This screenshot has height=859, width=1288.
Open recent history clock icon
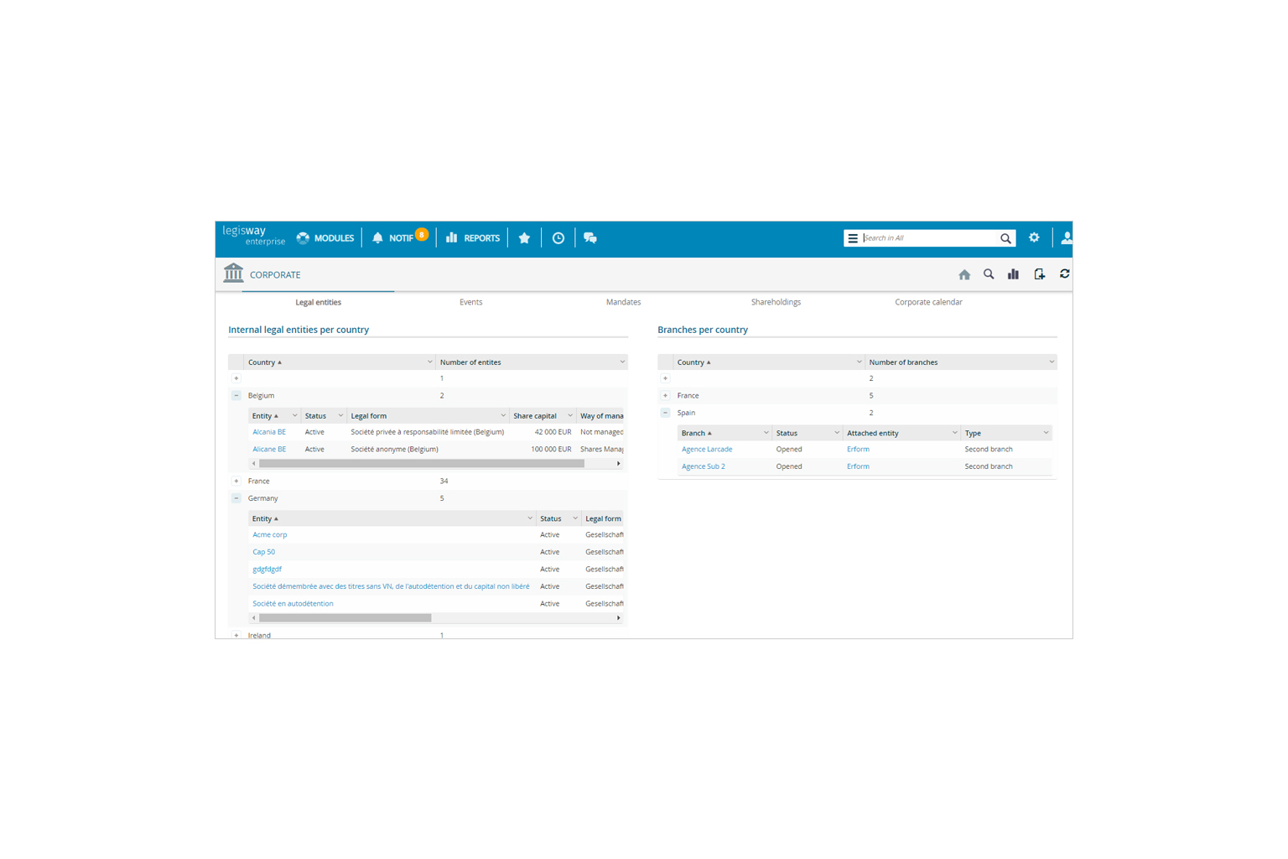click(558, 238)
